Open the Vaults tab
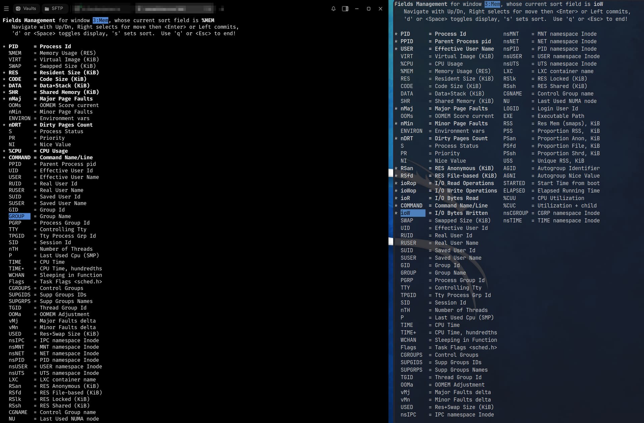Viewport: 644px width, 423px height. [26, 8]
